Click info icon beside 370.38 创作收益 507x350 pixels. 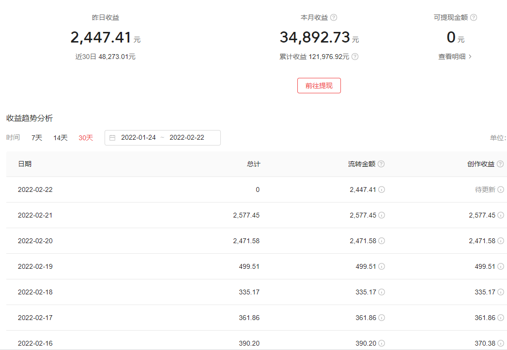(501, 343)
